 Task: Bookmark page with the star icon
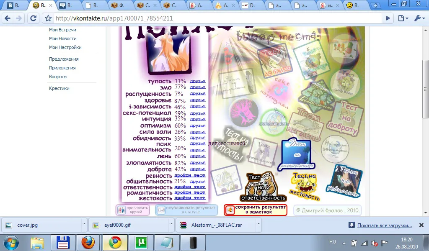48,18
